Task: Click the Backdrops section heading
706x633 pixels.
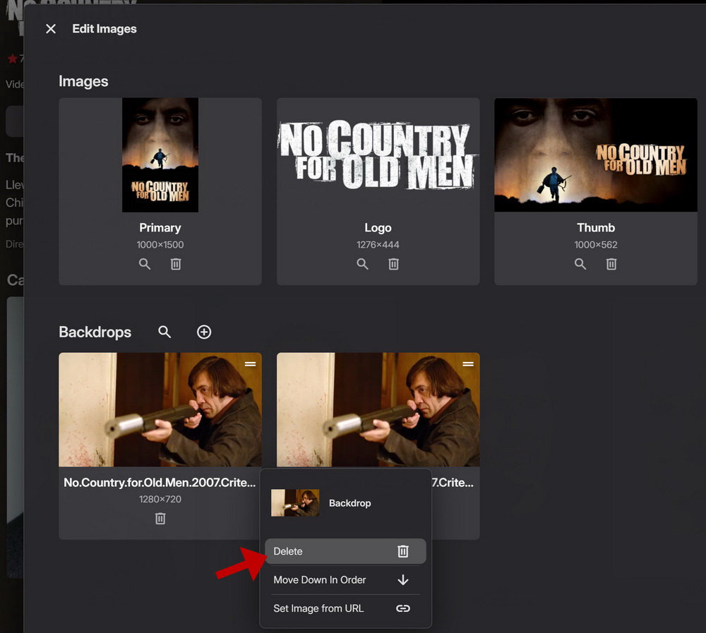Action: click(x=95, y=332)
